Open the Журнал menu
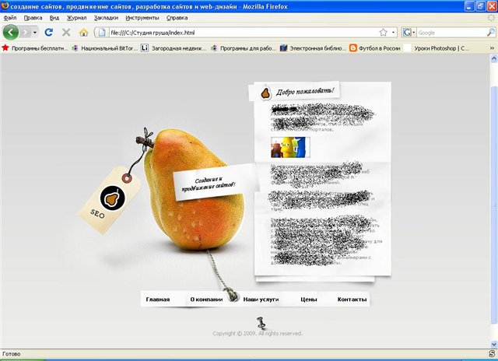498x361 pixels. (76, 17)
